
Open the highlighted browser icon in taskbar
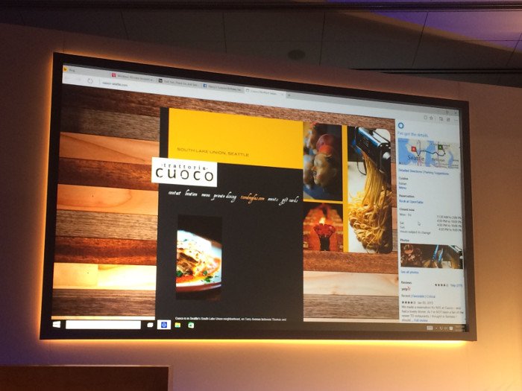[164, 325]
